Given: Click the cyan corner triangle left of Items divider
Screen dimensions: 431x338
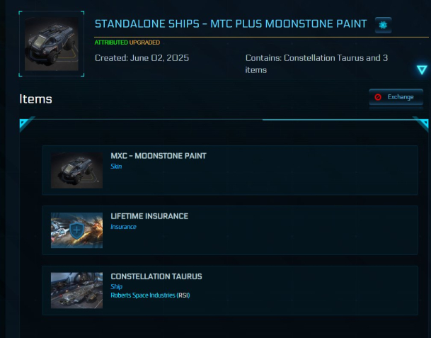Looking at the screenshot, I should tap(26, 125).
